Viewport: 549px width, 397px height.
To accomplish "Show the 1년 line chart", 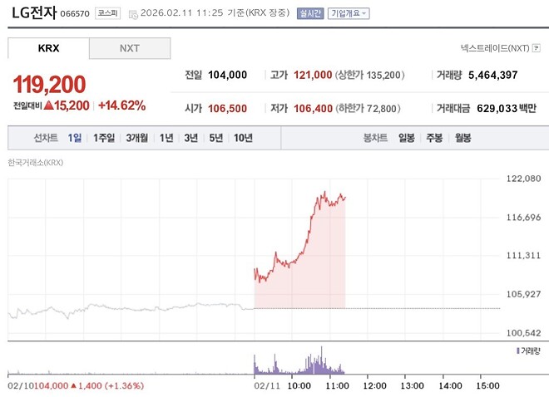I will pyautogui.click(x=166, y=138).
